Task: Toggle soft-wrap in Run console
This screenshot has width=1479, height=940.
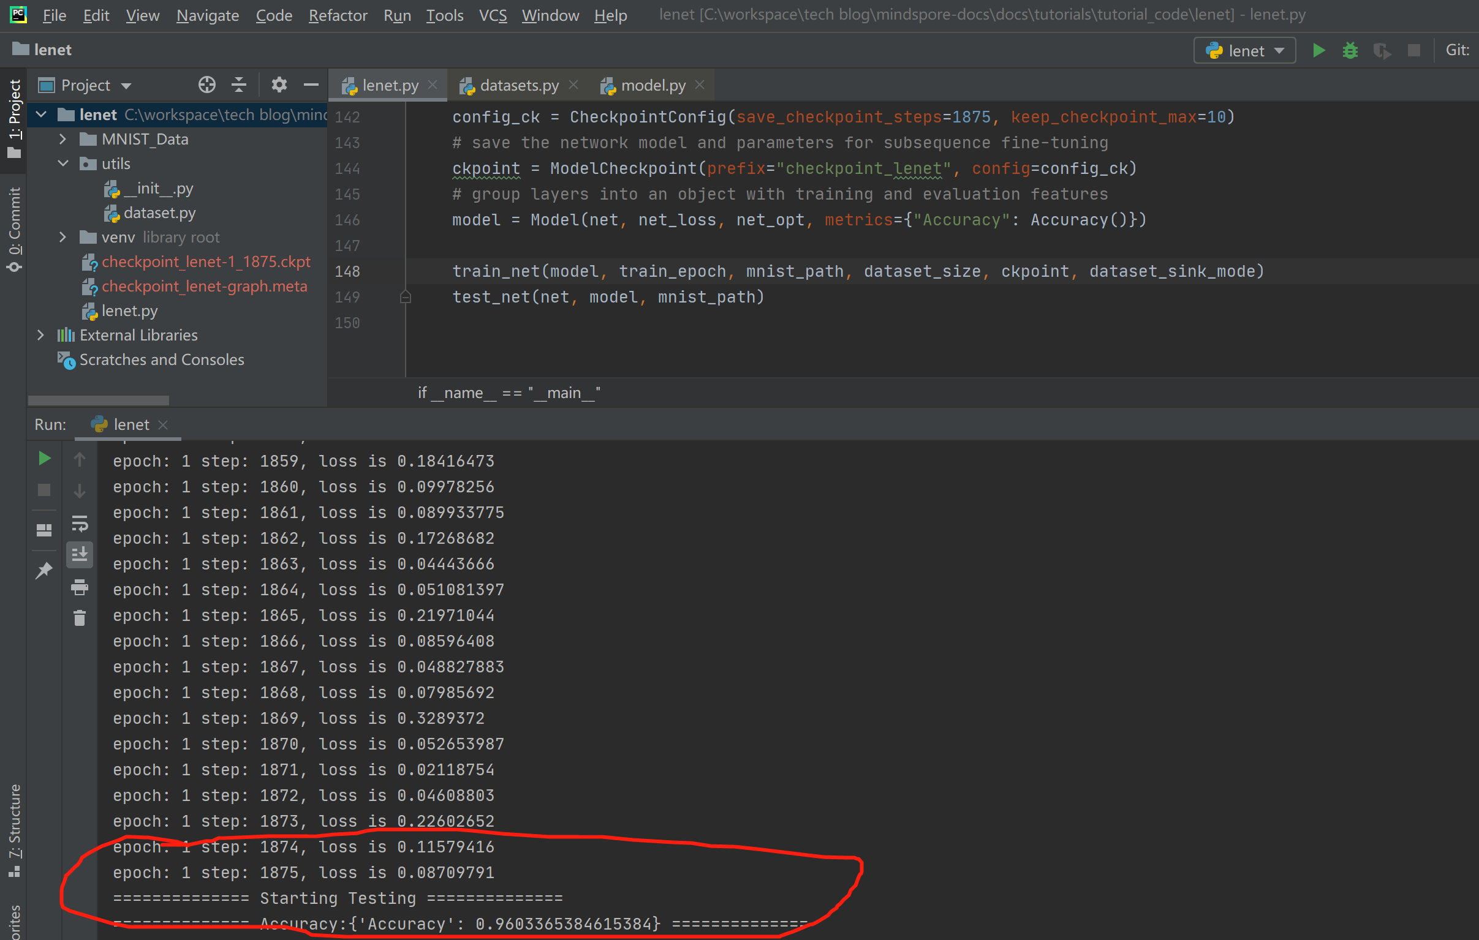Action: pyautogui.click(x=80, y=524)
